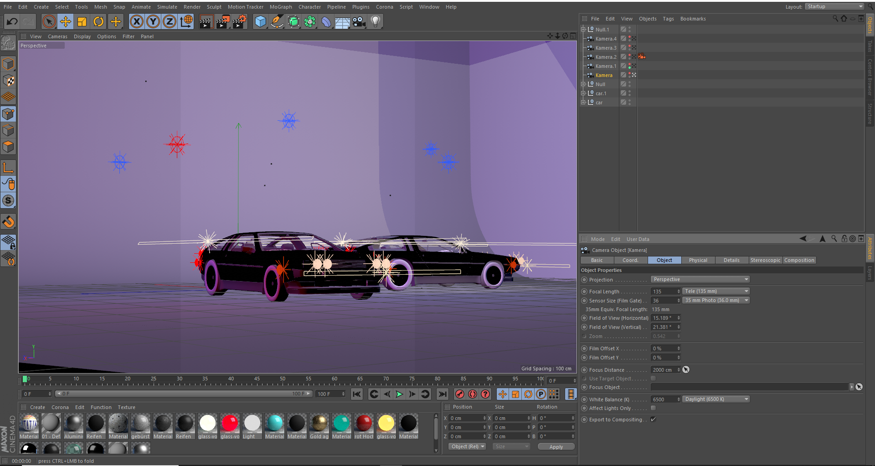The image size is (875, 466).
Task: Select the Live Selection tool
Action: click(x=49, y=21)
